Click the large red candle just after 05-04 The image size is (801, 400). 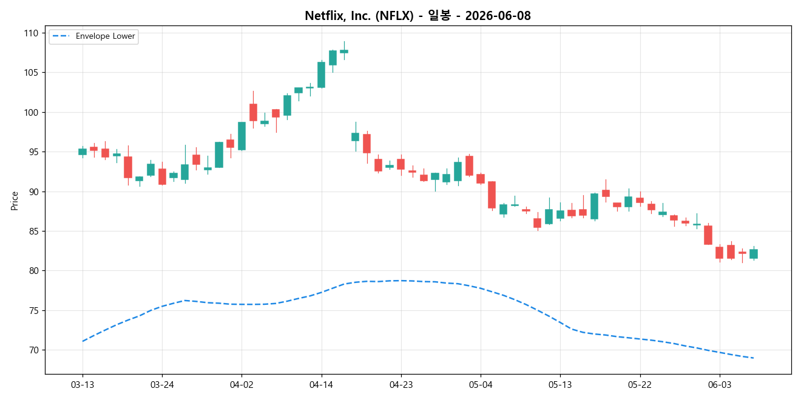(492, 195)
